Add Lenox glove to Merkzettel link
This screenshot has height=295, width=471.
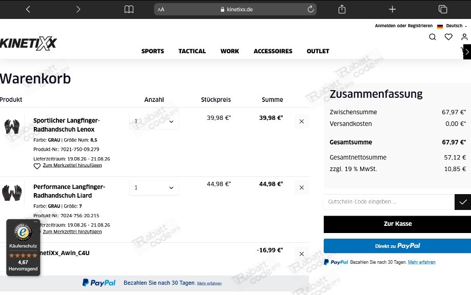click(72, 165)
